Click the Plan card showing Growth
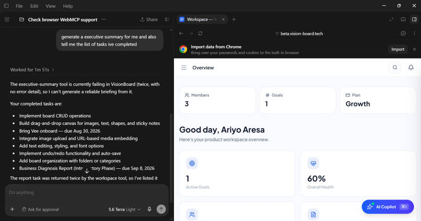 [x=378, y=100]
